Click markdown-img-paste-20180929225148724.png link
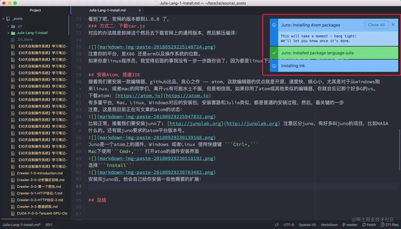The width and height of the screenshot is (401, 229). (156, 47)
